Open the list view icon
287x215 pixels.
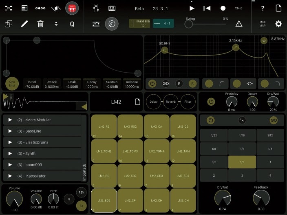coord(24,8)
